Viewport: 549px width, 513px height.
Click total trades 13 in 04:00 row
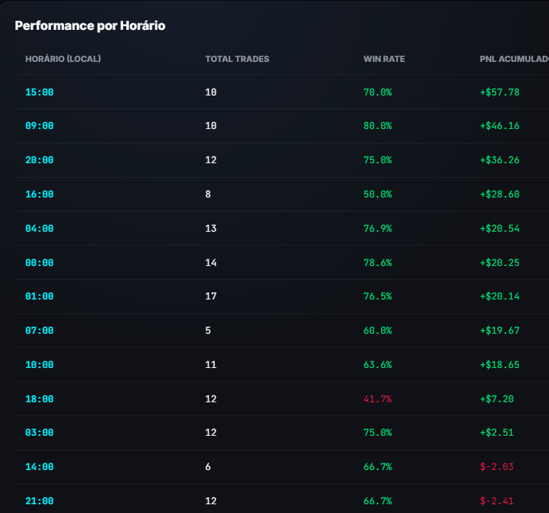click(x=211, y=229)
